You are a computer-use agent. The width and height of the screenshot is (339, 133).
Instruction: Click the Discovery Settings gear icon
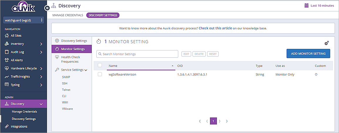coord(57,40)
